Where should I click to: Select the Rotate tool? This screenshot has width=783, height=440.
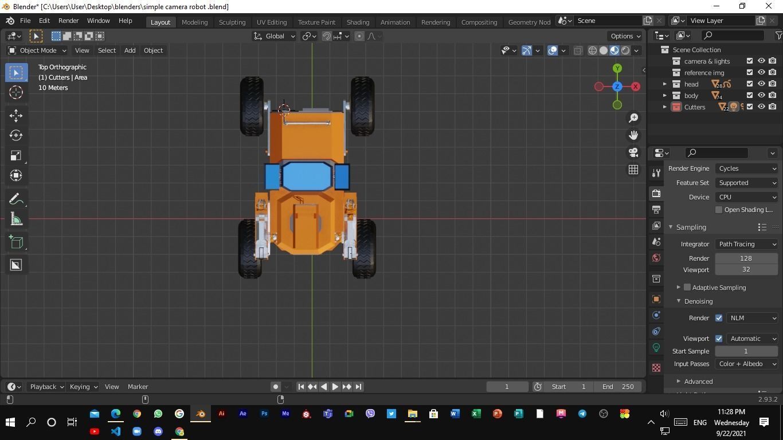click(x=16, y=135)
